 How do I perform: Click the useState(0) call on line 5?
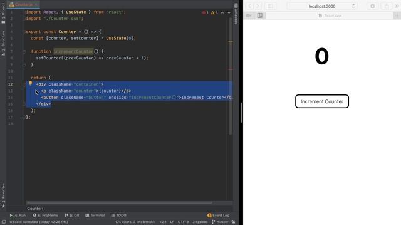point(120,38)
